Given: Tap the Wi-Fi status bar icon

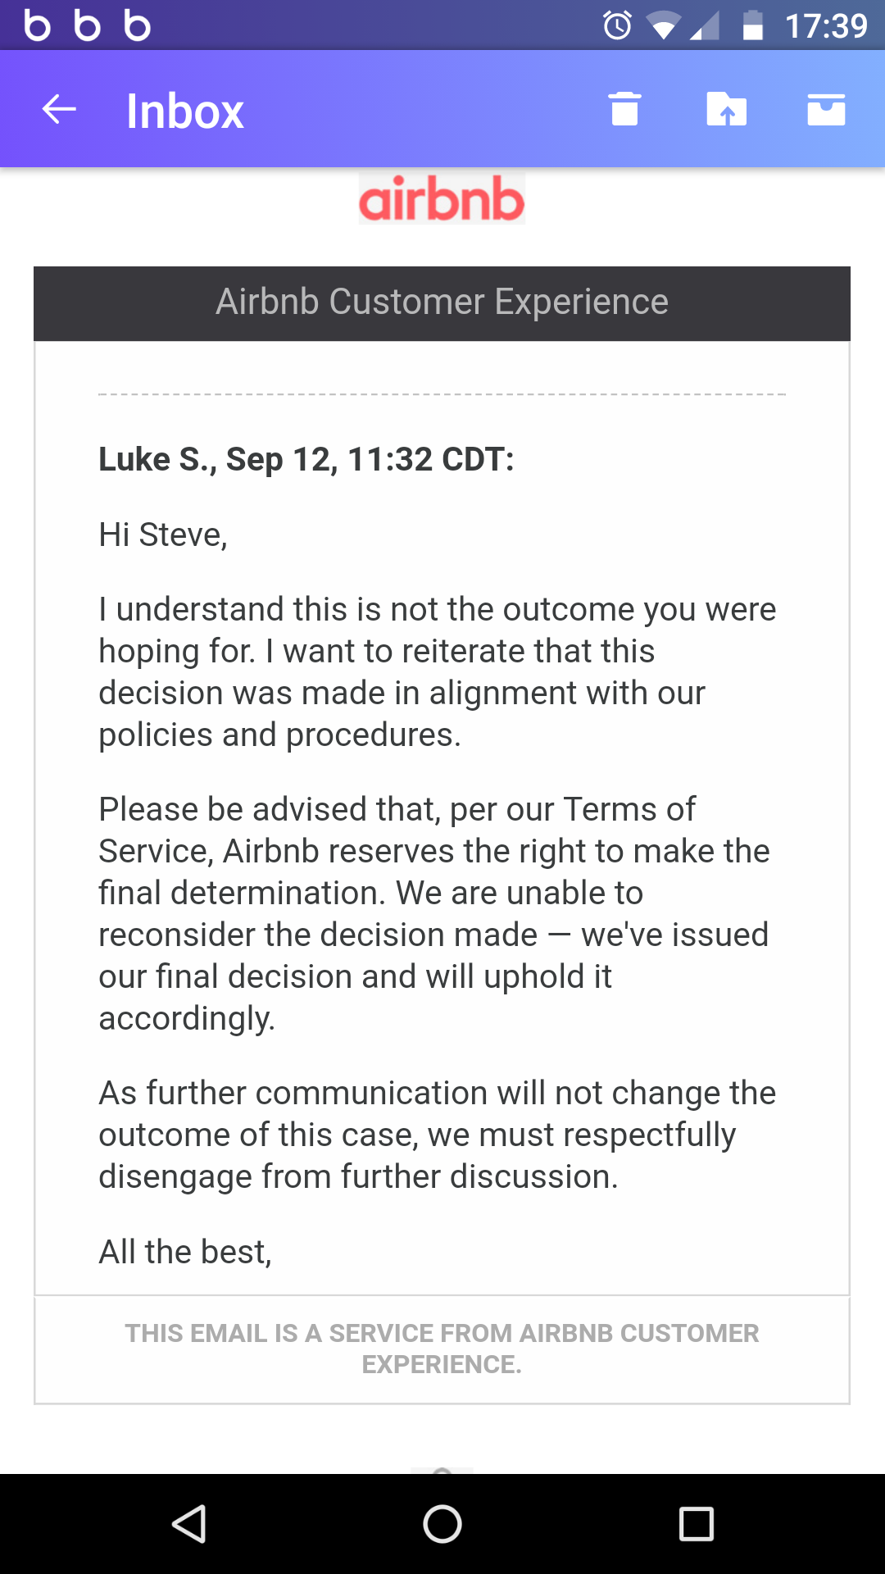Looking at the screenshot, I should pyautogui.click(x=662, y=27).
